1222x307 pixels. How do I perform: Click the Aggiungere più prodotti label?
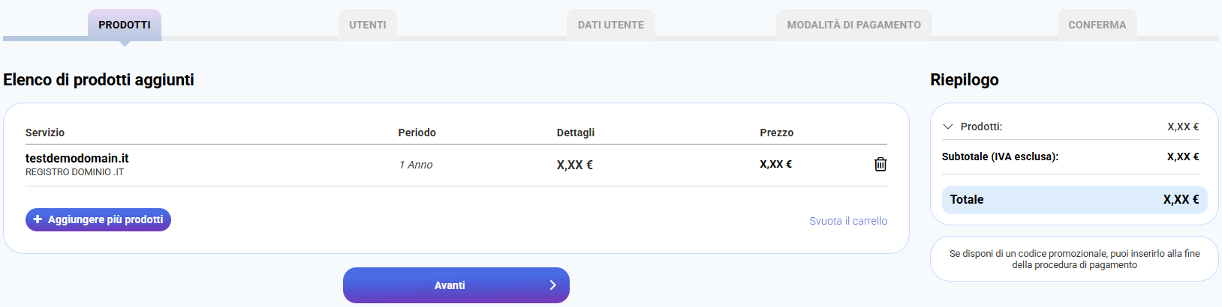[105, 219]
